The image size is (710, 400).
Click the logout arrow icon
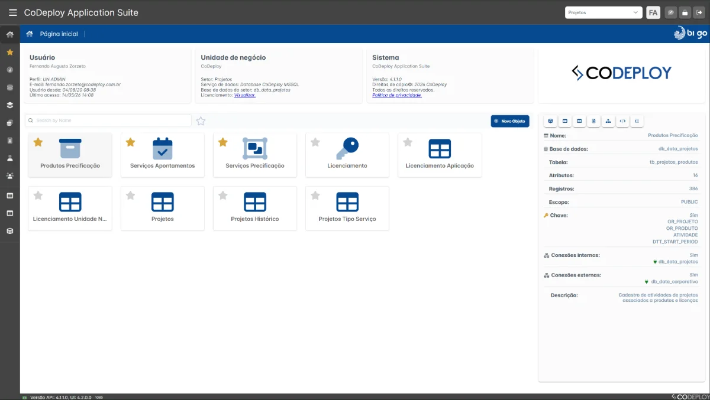coord(699,12)
